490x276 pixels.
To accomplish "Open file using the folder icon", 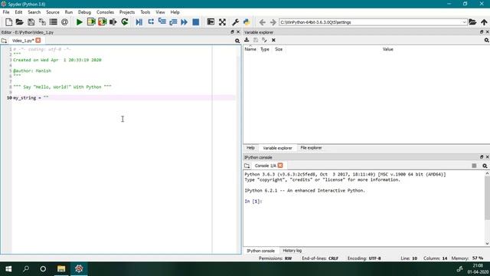I will click(x=20, y=22).
